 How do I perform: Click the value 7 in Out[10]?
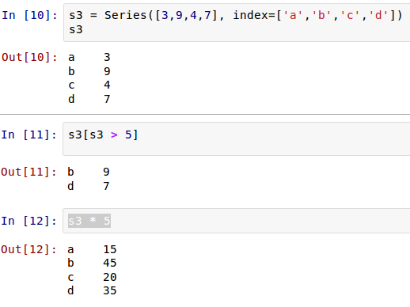click(x=107, y=99)
